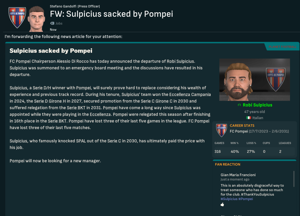Select the Jobs category label

59,23
